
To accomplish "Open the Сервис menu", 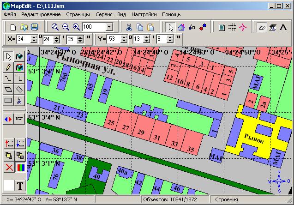I will pos(103,14).
